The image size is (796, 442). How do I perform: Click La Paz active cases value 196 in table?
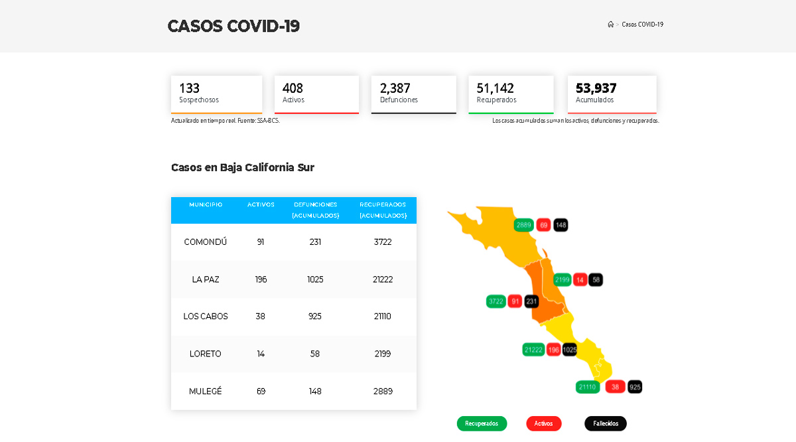click(x=261, y=279)
